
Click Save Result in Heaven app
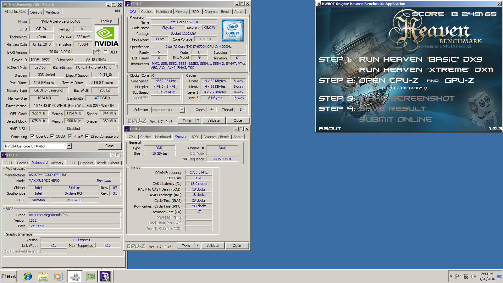tap(393, 109)
